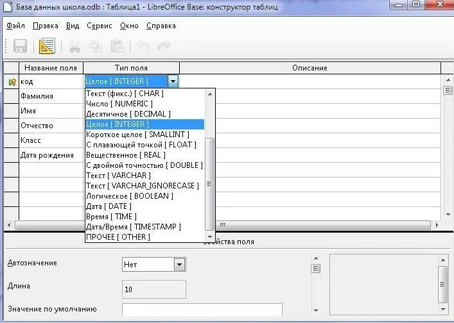
Task: Click the Значение по умолчанию input field
Action: point(202,309)
